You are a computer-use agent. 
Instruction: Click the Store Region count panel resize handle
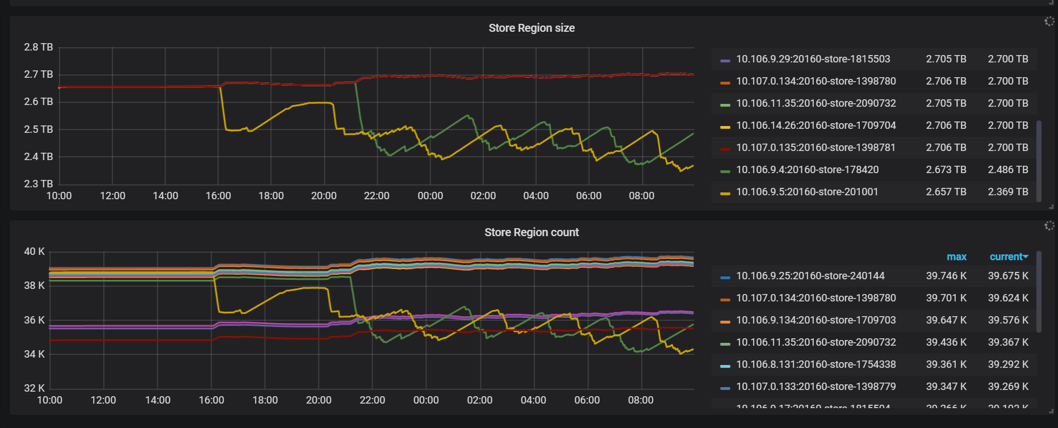[1051, 411]
